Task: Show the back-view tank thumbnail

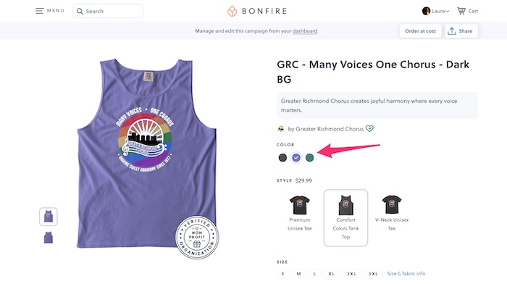Action: [49, 238]
